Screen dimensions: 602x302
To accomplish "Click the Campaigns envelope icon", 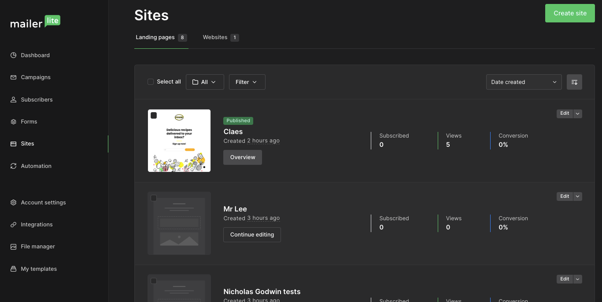I will click(13, 77).
